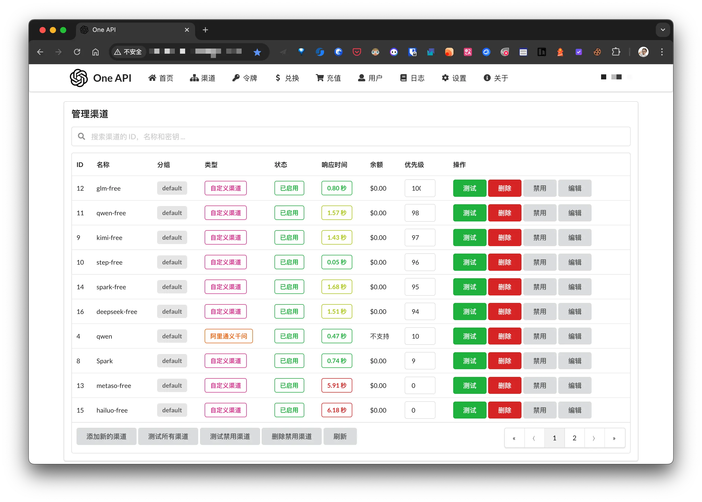Disable the qwen channel
Viewport: 702px width, 502px height.
539,336
